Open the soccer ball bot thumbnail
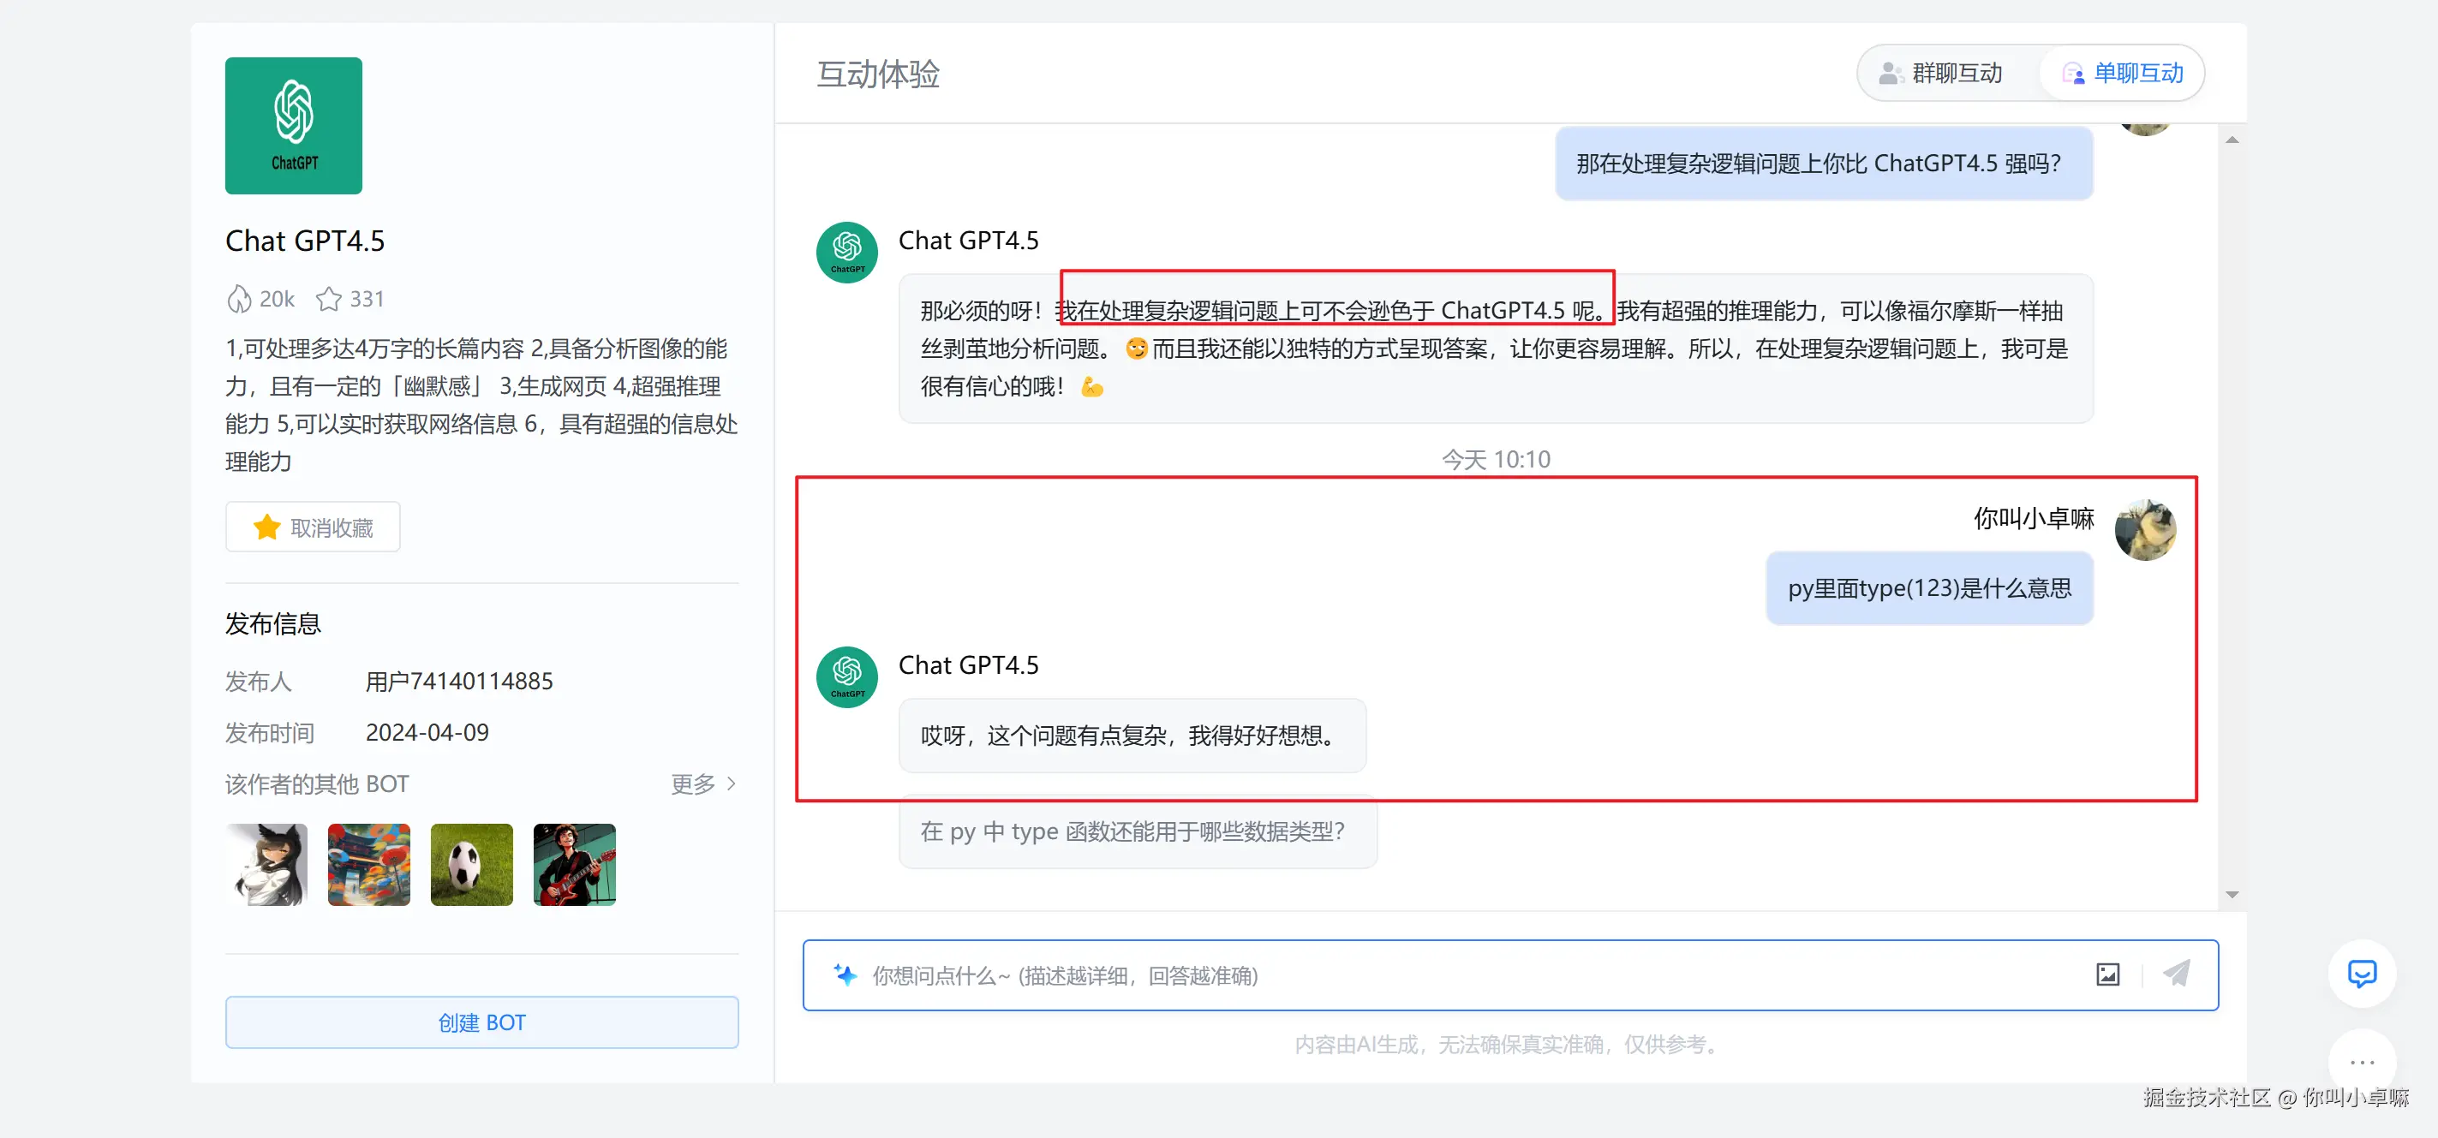 pyautogui.click(x=470, y=864)
